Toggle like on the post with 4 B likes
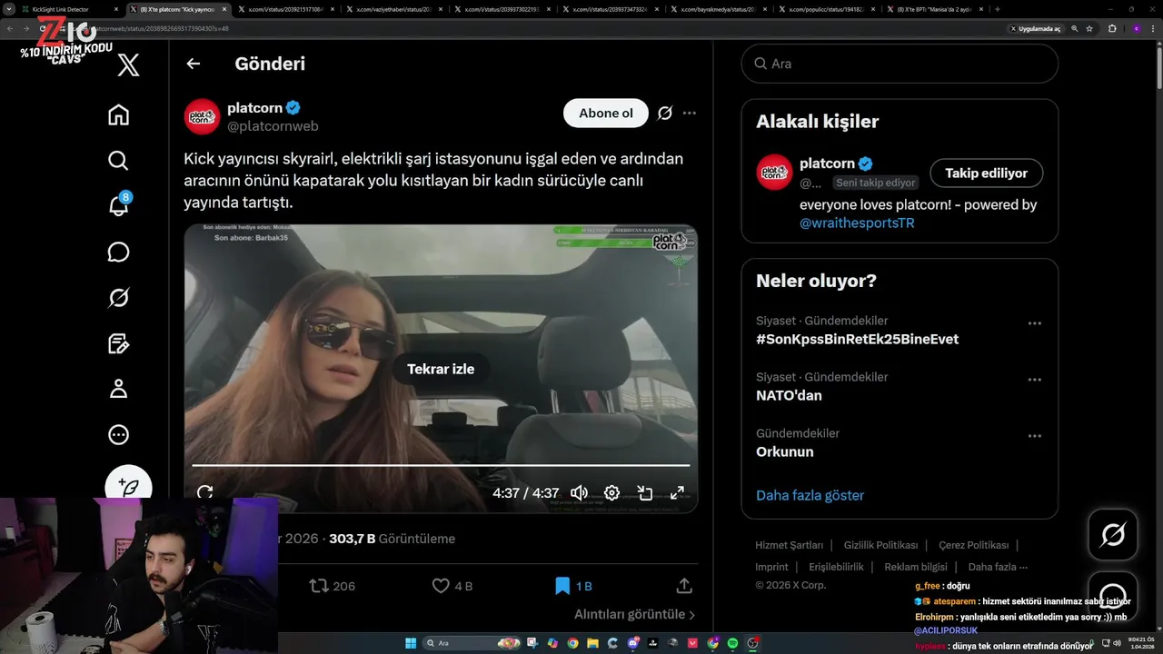The image size is (1163, 654). [x=452, y=586]
